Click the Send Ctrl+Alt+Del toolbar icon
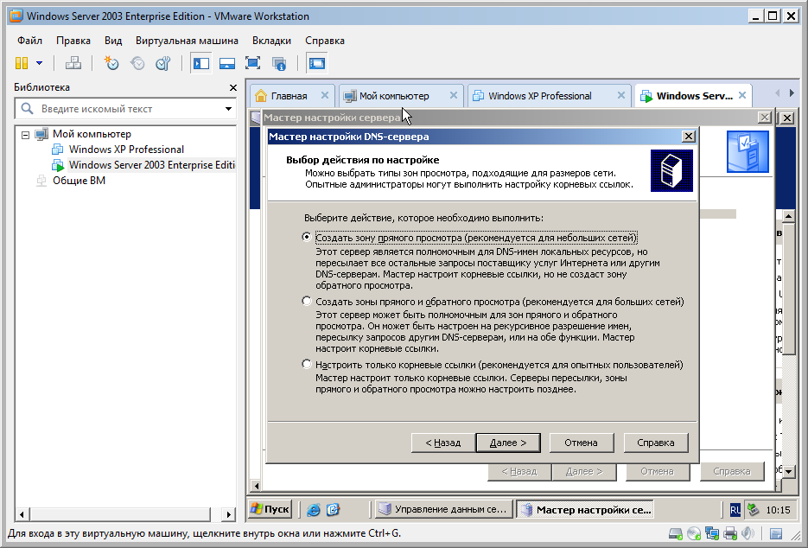The width and height of the screenshot is (808, 548). click(73, 63)
